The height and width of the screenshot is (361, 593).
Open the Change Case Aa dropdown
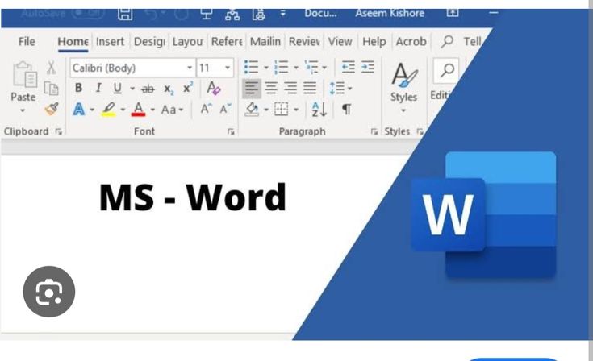[x=172, y=110]
